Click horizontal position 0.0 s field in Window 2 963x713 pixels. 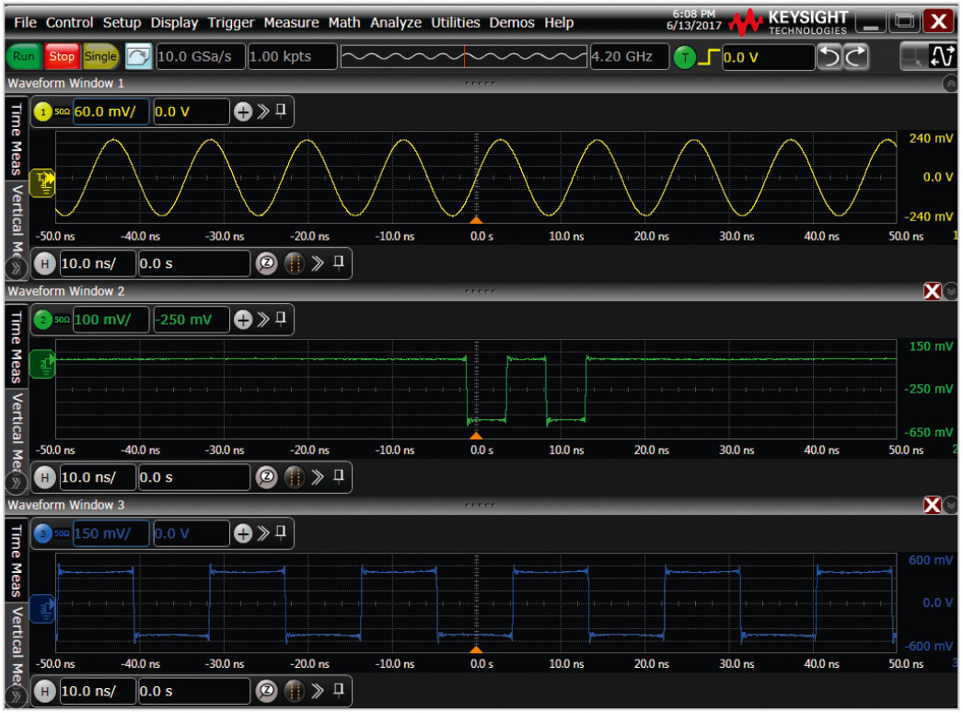tap(194, 477)
